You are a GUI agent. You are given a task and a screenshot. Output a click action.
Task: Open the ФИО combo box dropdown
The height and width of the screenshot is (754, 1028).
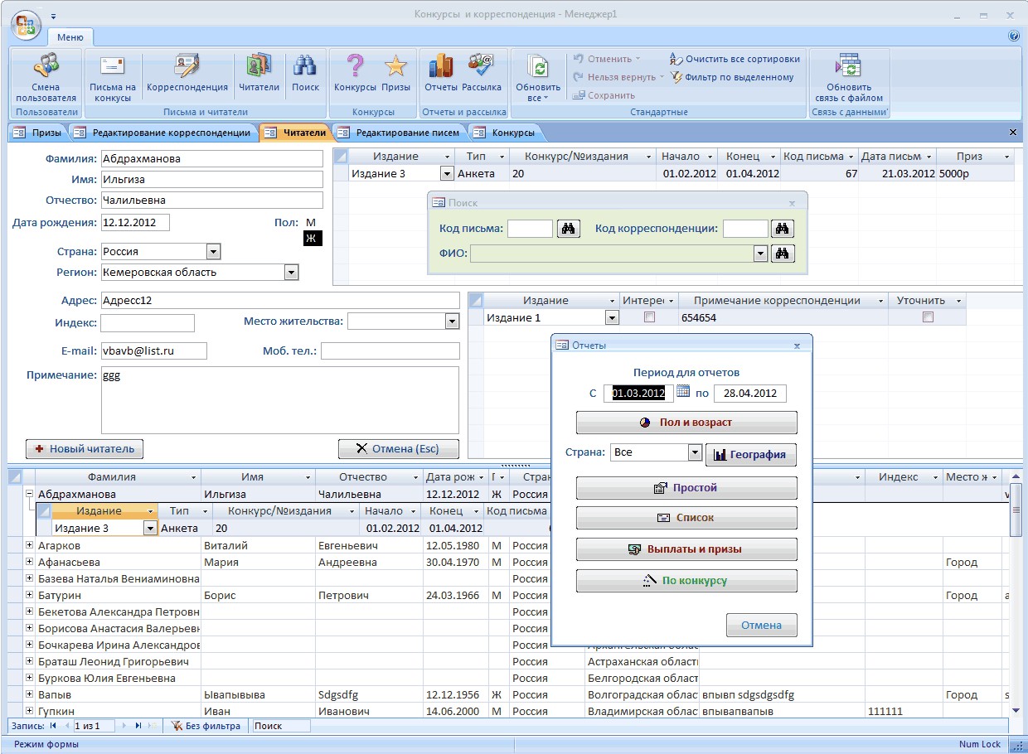[760, 254]
